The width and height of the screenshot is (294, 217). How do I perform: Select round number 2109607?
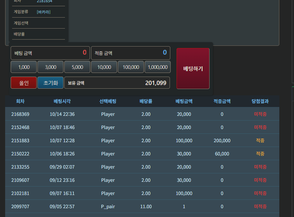[x=20, y=180]
